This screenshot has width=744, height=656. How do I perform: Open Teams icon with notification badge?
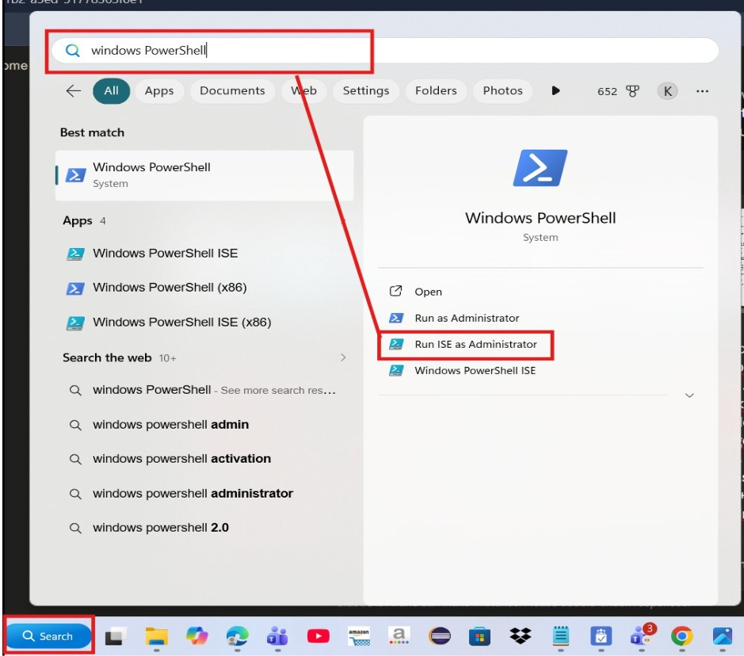click(x=642, y=636)
